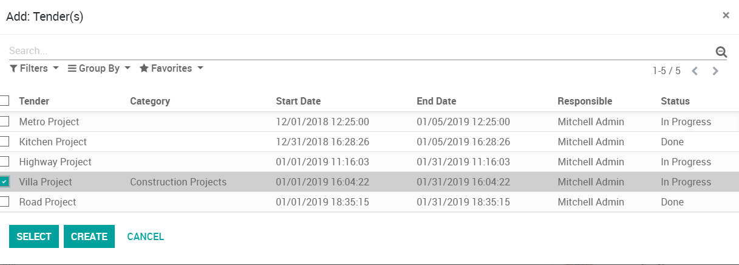739x265 pixels.
Task: Close the Add Tender(s) dialog
Action: tap(726, 15)
